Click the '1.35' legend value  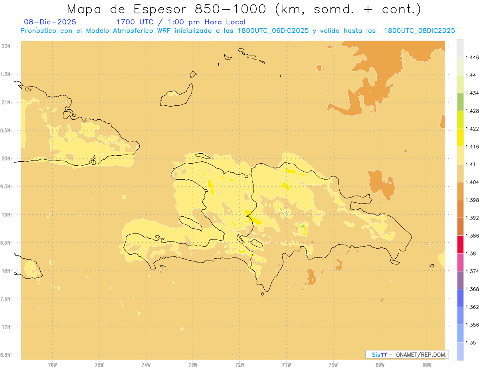[471, 342]
